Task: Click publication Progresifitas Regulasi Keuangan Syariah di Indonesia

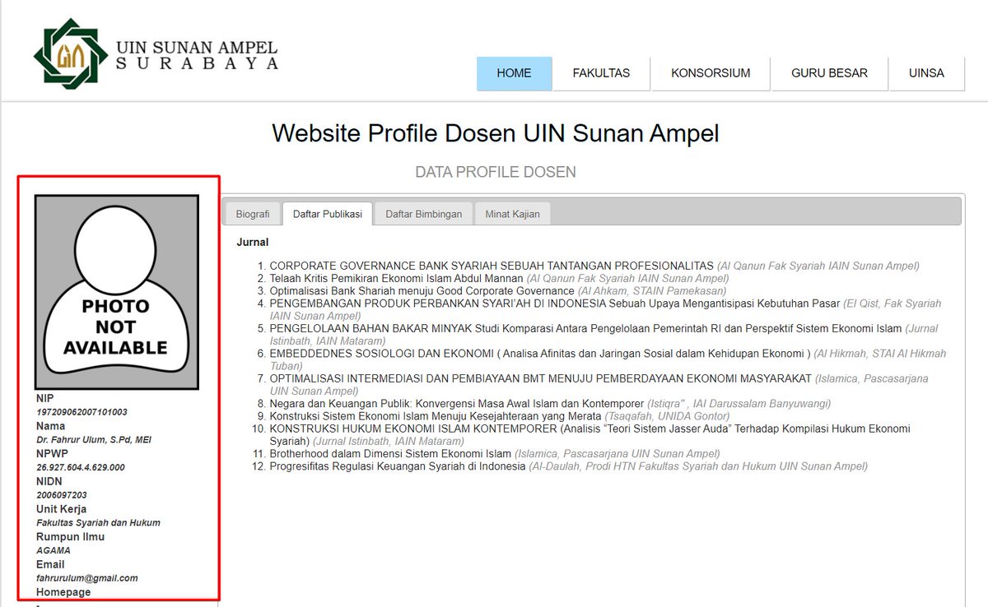Action: pos(397,466)
